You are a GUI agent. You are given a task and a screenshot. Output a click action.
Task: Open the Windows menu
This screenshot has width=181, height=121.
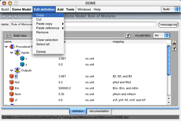click(x=84, y=9)
